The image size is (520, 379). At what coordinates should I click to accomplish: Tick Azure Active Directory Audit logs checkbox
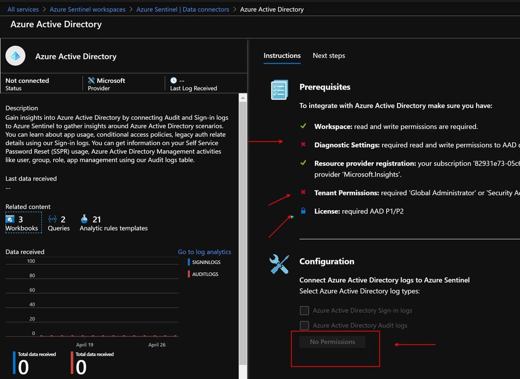click(304, 325)
